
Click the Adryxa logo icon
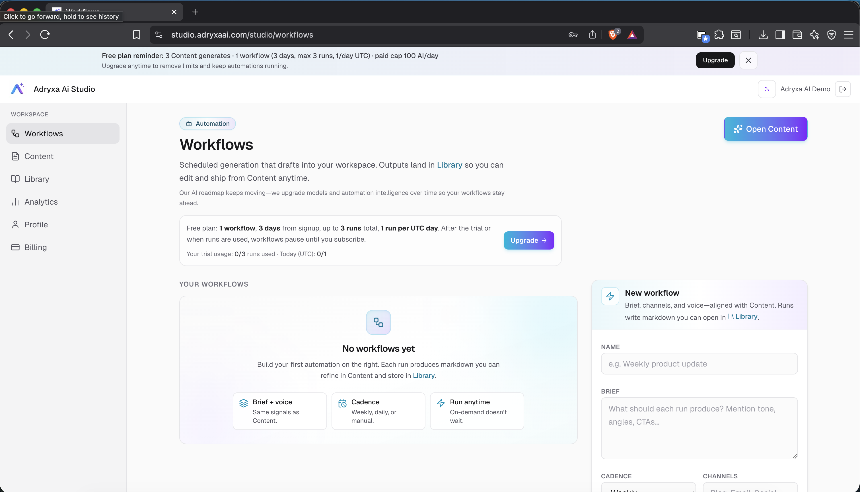point(18,88)
